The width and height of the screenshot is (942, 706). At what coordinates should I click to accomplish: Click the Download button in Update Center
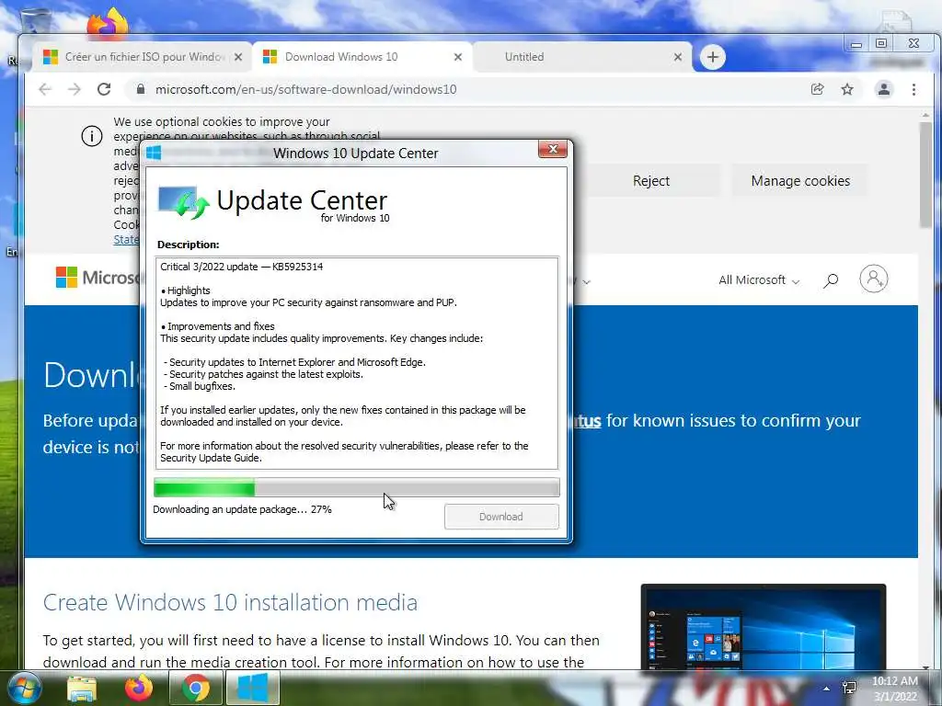(x=501, y=517)
